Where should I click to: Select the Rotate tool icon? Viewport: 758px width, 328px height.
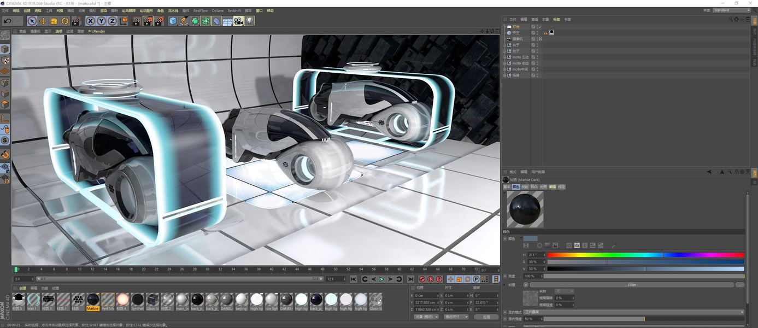[x=65, y=21]
